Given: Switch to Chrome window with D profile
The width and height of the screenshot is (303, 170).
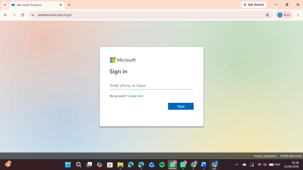Looking at the screenshot, I should coord(193,165).
